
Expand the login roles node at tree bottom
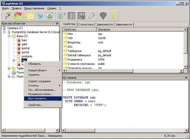point(9,76)
